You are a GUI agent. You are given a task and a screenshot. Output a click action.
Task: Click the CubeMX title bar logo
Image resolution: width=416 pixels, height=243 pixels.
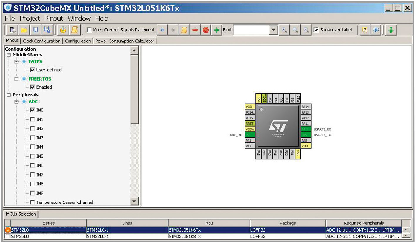(8, 8)
